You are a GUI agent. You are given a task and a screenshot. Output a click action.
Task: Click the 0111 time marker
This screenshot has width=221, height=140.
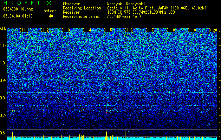tap(24, 30)
